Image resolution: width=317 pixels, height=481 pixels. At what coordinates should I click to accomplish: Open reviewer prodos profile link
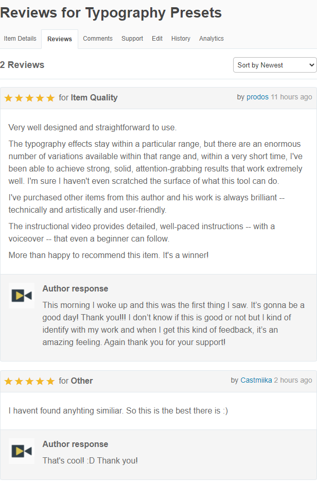pos(257,97)
